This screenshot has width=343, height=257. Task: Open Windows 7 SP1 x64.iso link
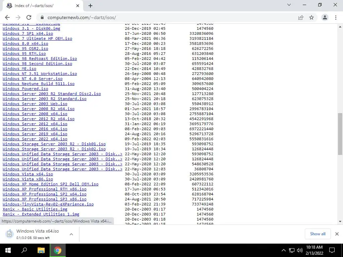(x=28, y=33)
